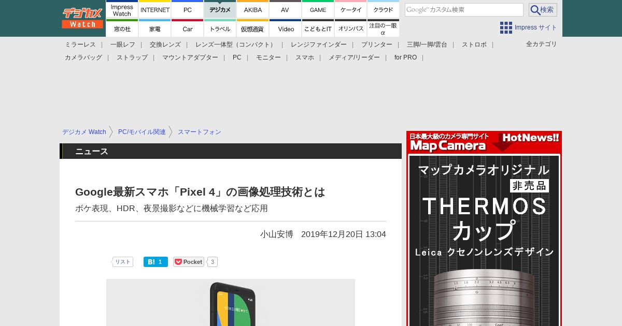Open the メディア/リーダー category
This screenshot has width=622, height=326.
pos(354,57)
